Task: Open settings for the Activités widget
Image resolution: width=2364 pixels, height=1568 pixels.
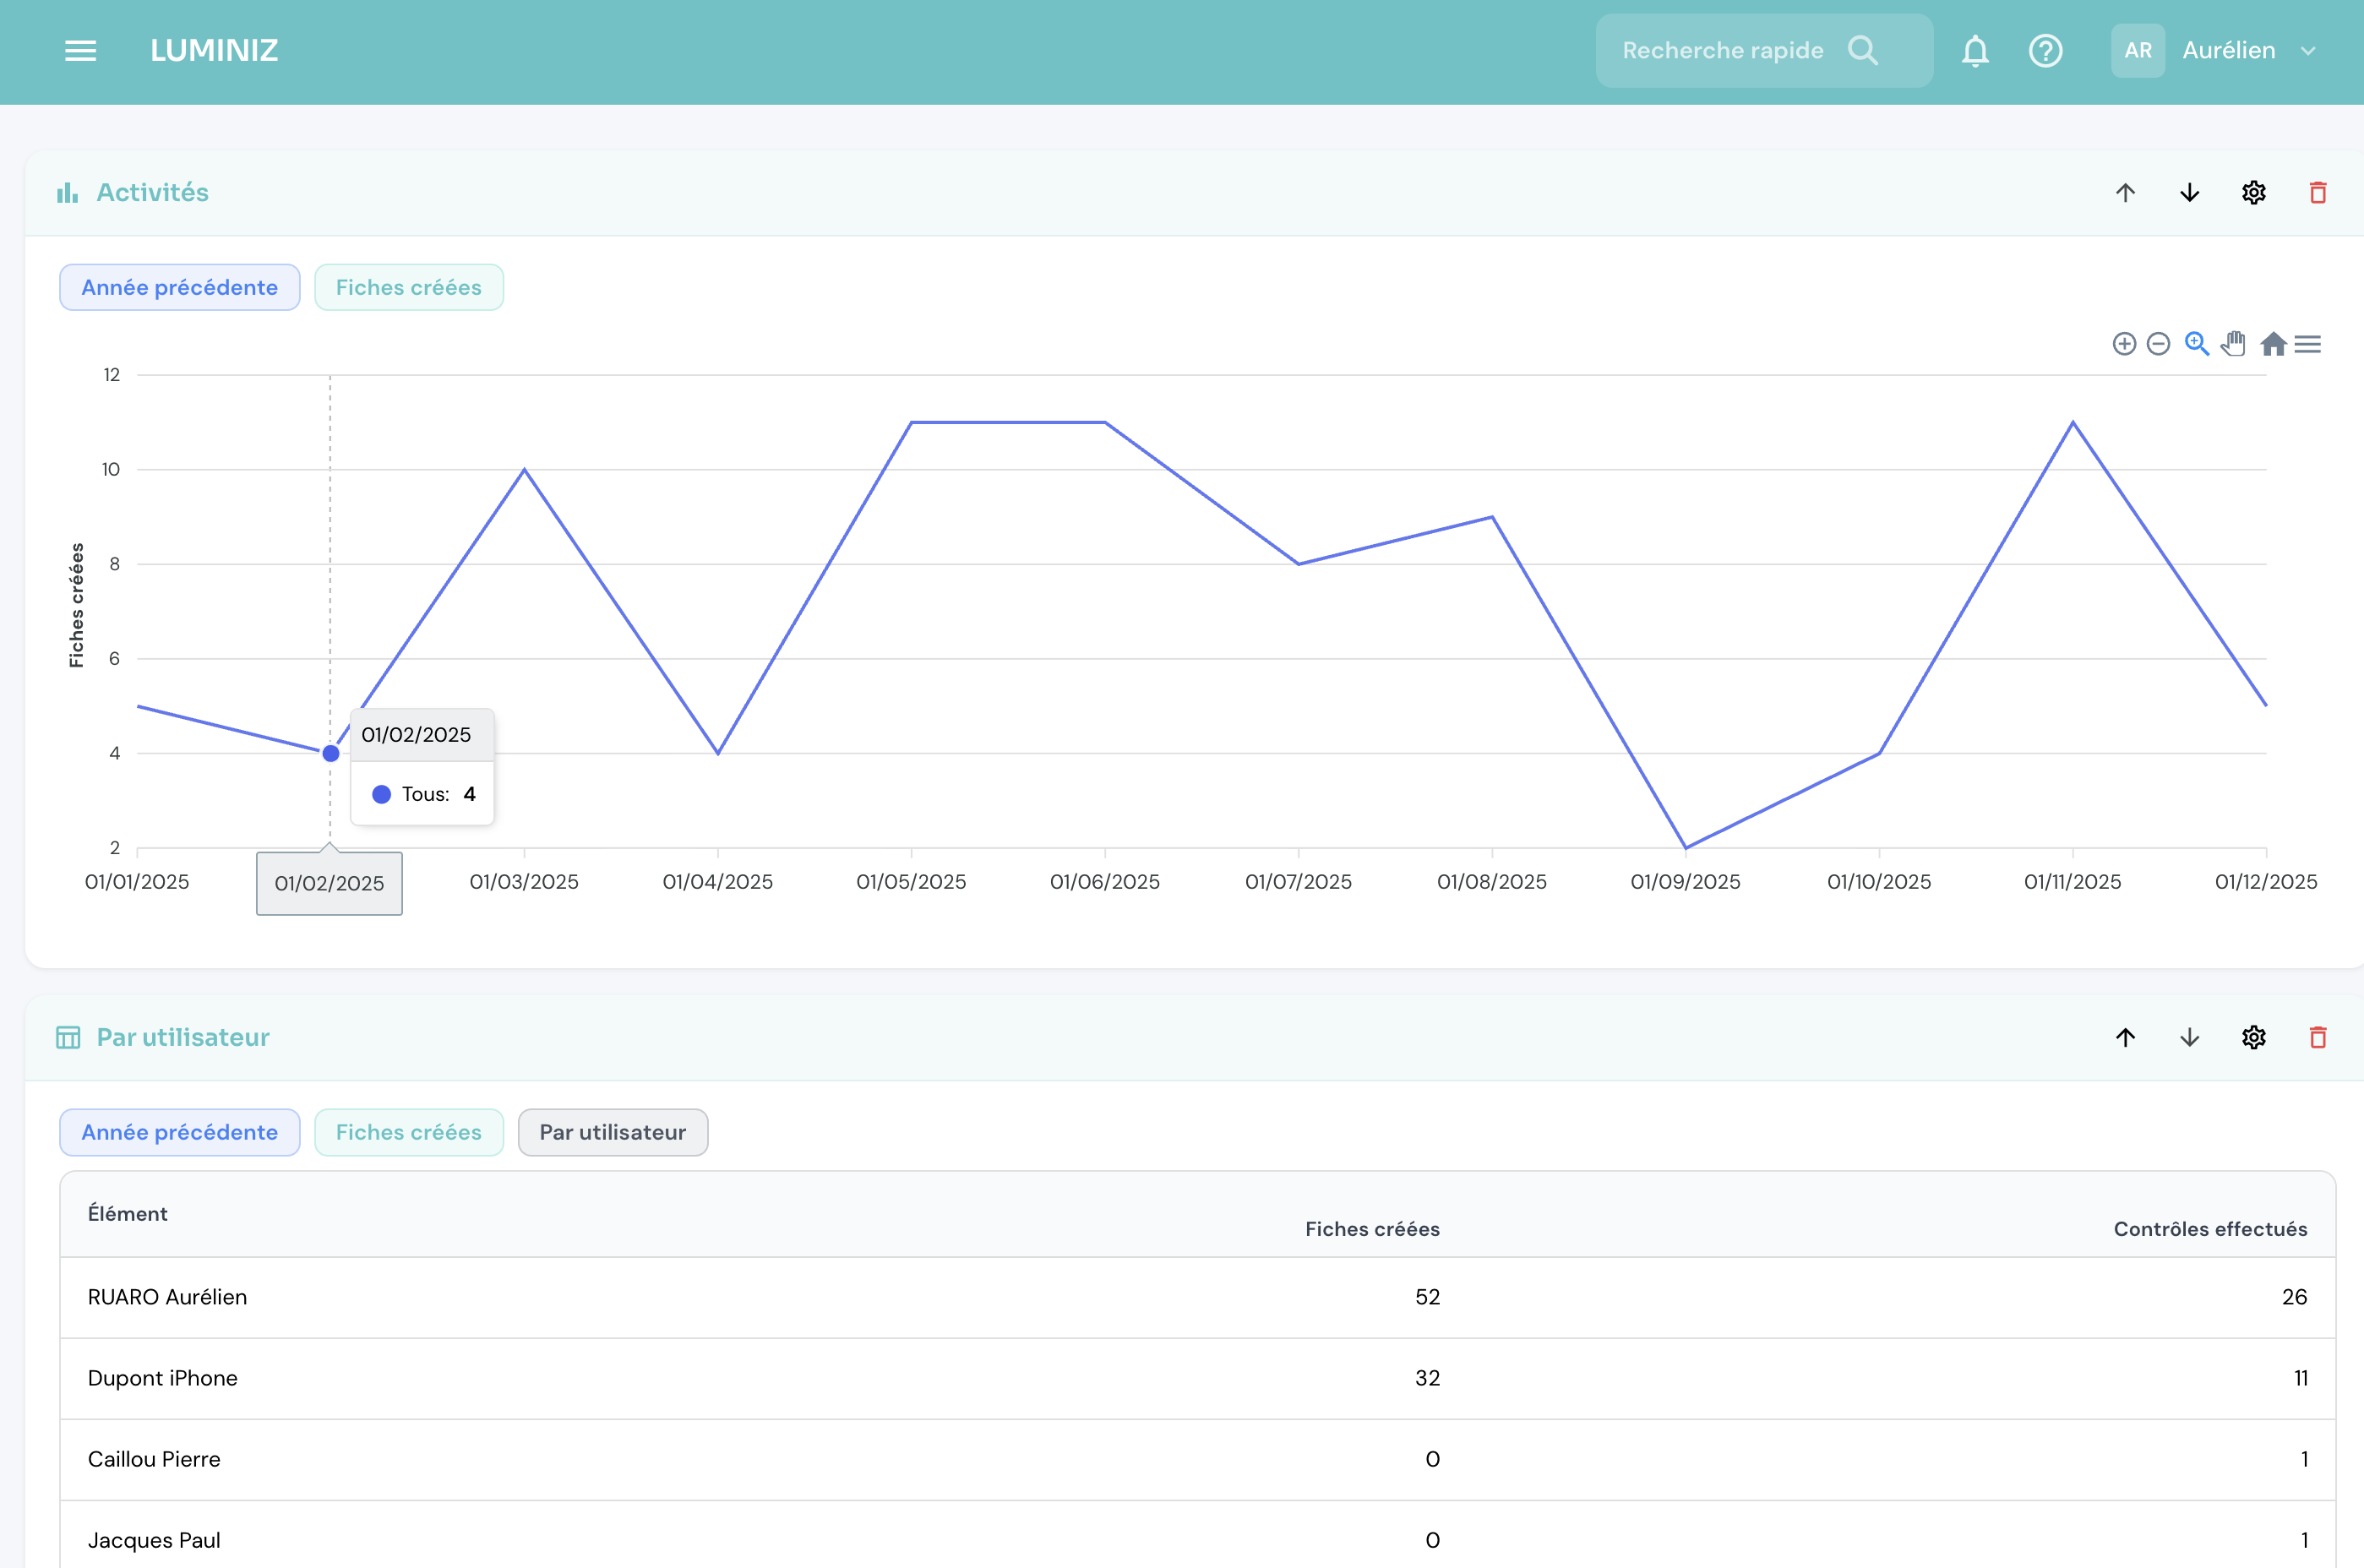Action: click(x=2253, y=192)
